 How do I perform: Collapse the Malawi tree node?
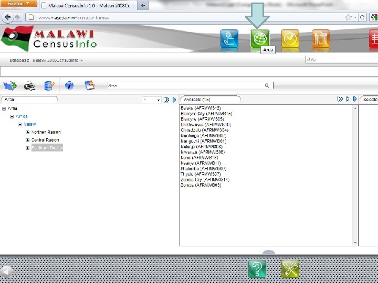20,124
